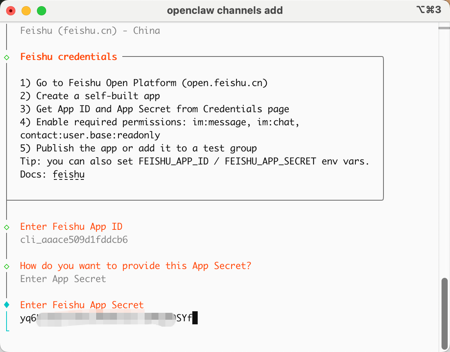The width and height of the screenshot is (450, 352).
Task: Click the App Secret input text
Action: pos(106,318)
